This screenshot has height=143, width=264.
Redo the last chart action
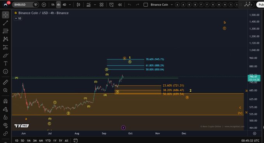pos(137,5)
